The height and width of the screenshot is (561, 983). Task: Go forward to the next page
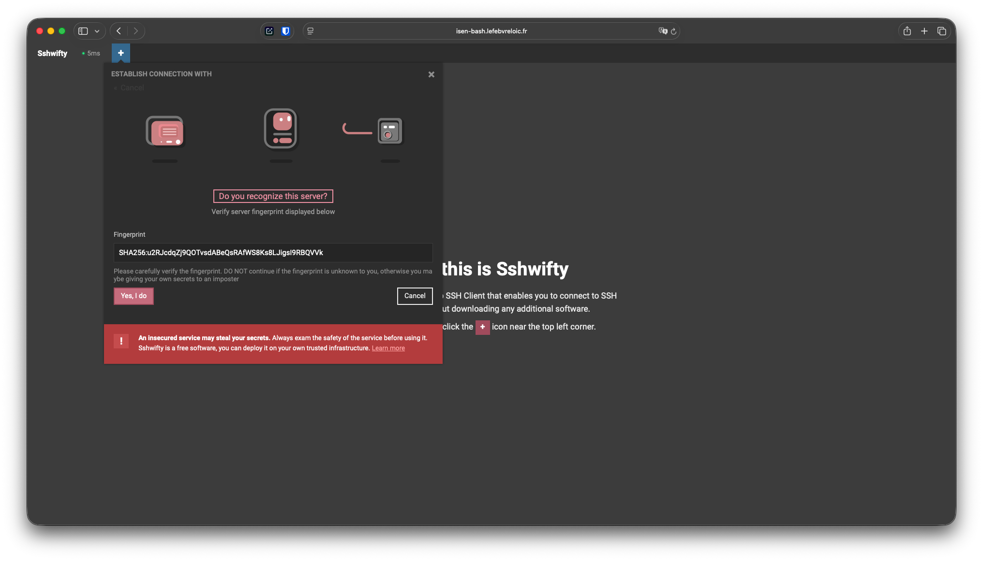coord(136,31)
